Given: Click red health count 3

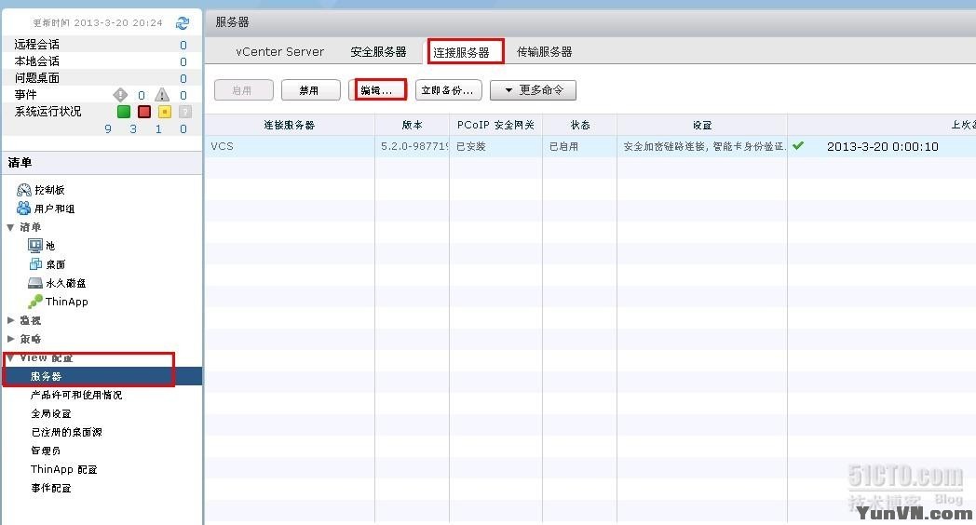Looking at the screenshot, I should click(x=133, y=128).
